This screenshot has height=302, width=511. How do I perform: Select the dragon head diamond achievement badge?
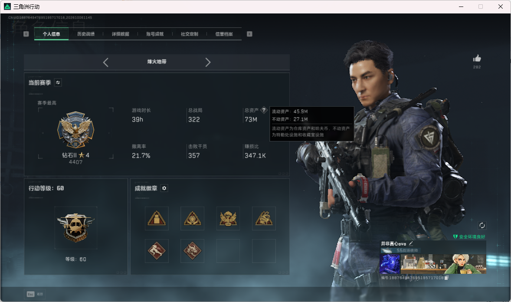[192, 251]
